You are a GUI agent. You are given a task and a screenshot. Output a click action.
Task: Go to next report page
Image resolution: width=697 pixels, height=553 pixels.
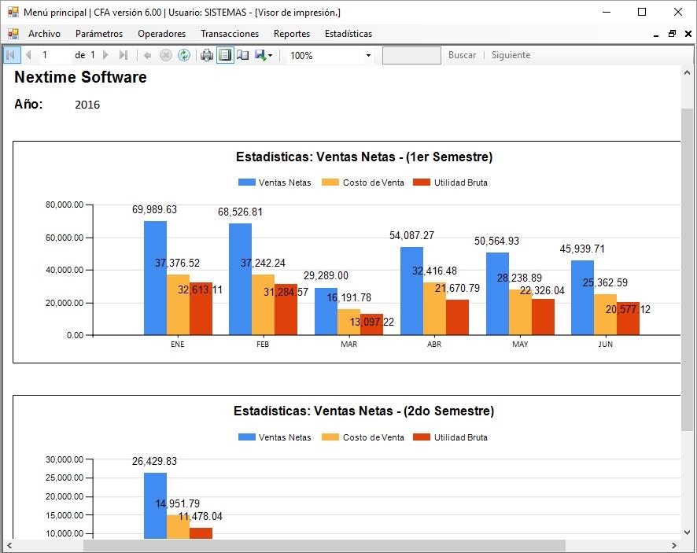pos(105,55)
